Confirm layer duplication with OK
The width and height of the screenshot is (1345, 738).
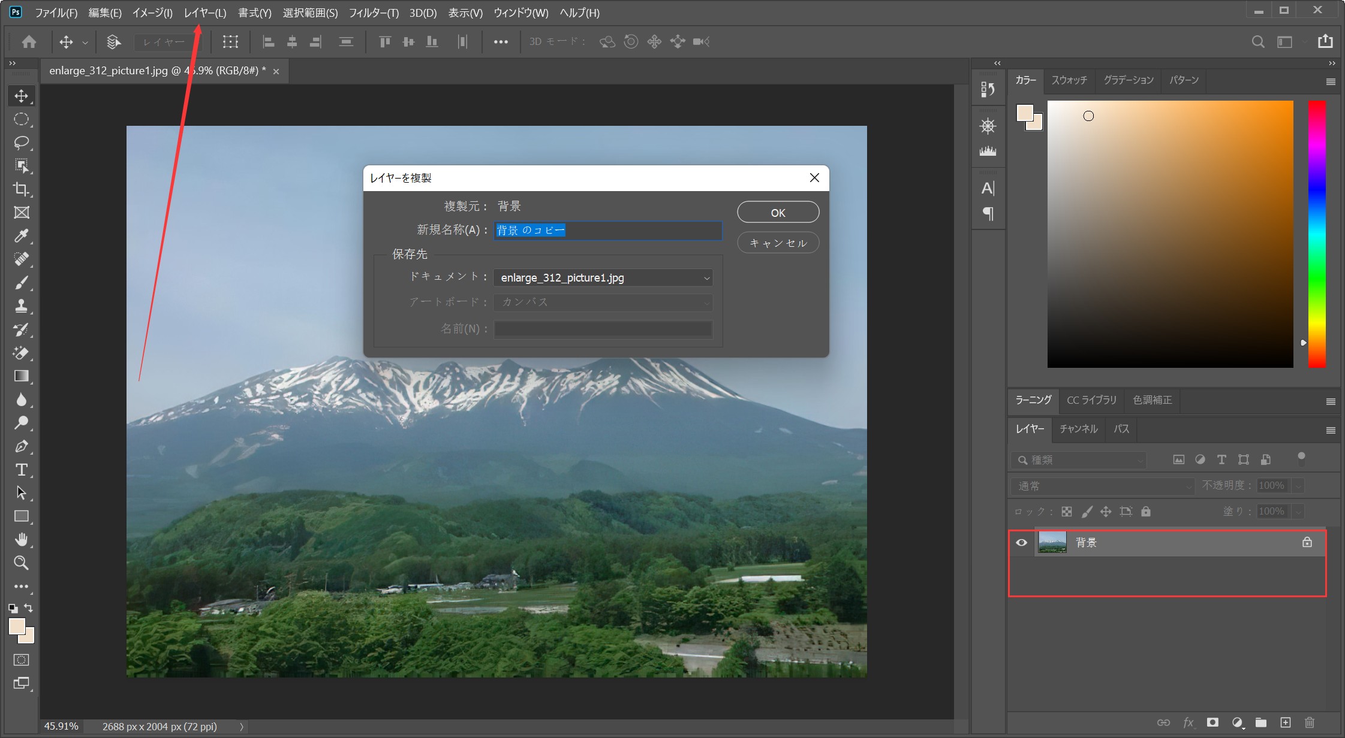[x=778, y=212]
